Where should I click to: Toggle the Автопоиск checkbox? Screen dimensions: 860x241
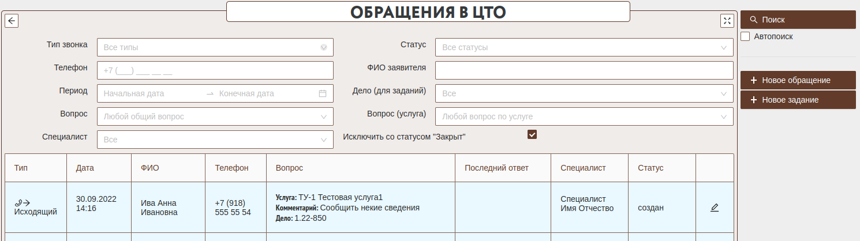click(745, 36)
